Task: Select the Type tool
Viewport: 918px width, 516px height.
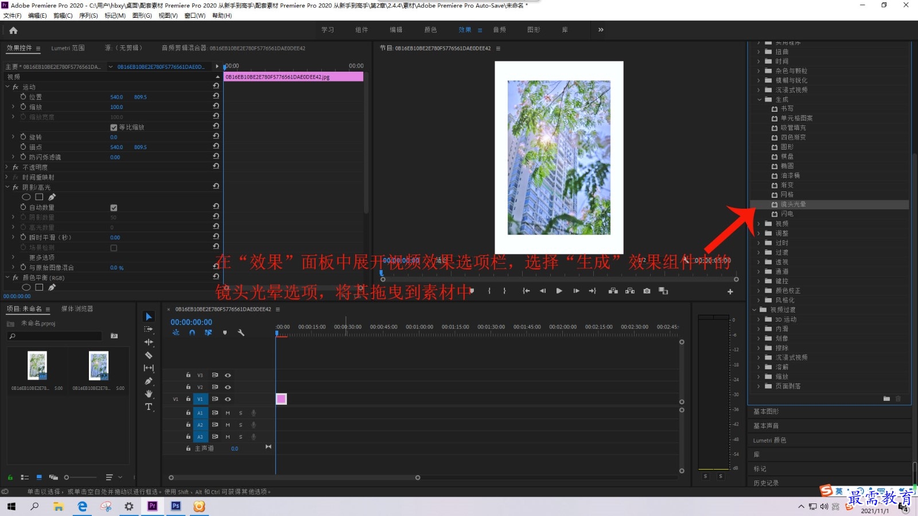Action: click(149, 406)
